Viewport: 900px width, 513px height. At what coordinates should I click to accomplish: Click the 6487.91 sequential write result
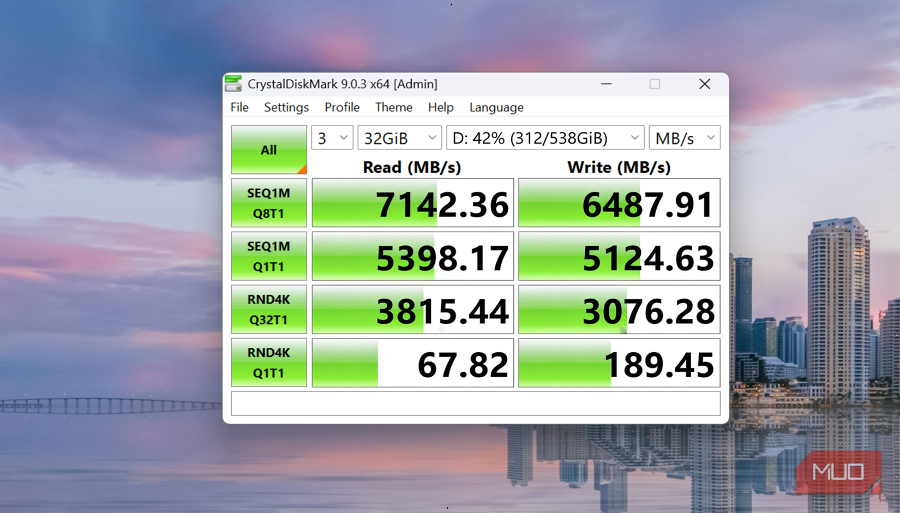coord(619,203)
